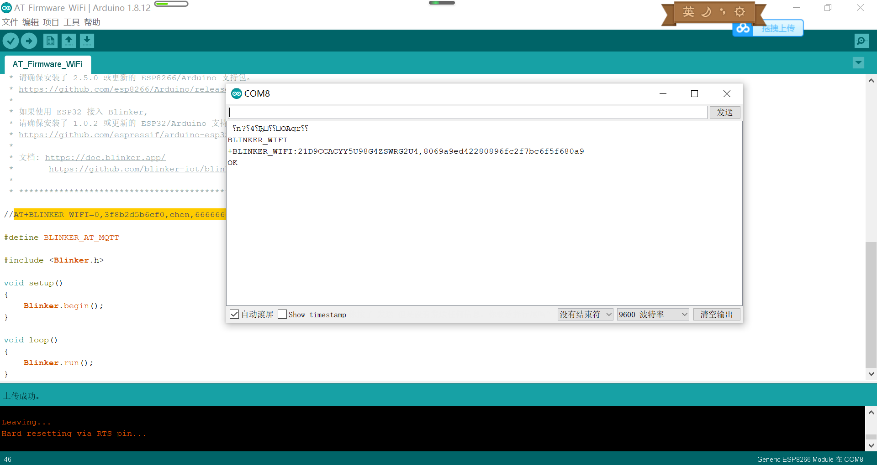The image size is (877, 465).
Task: Click the Save sketch icon
Action: click(x=87, y=41)
